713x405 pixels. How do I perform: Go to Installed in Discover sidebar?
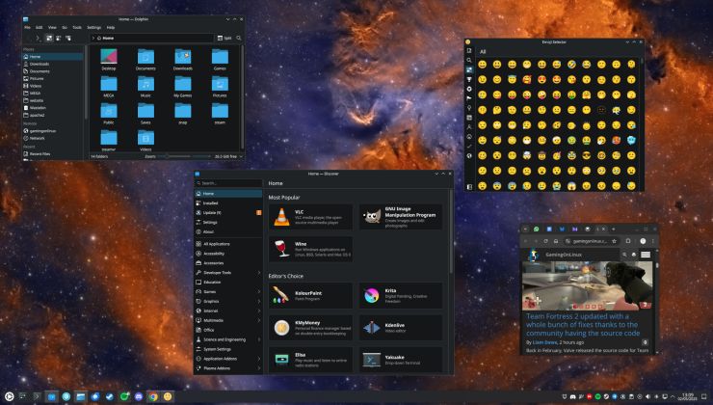pos(210,203)
